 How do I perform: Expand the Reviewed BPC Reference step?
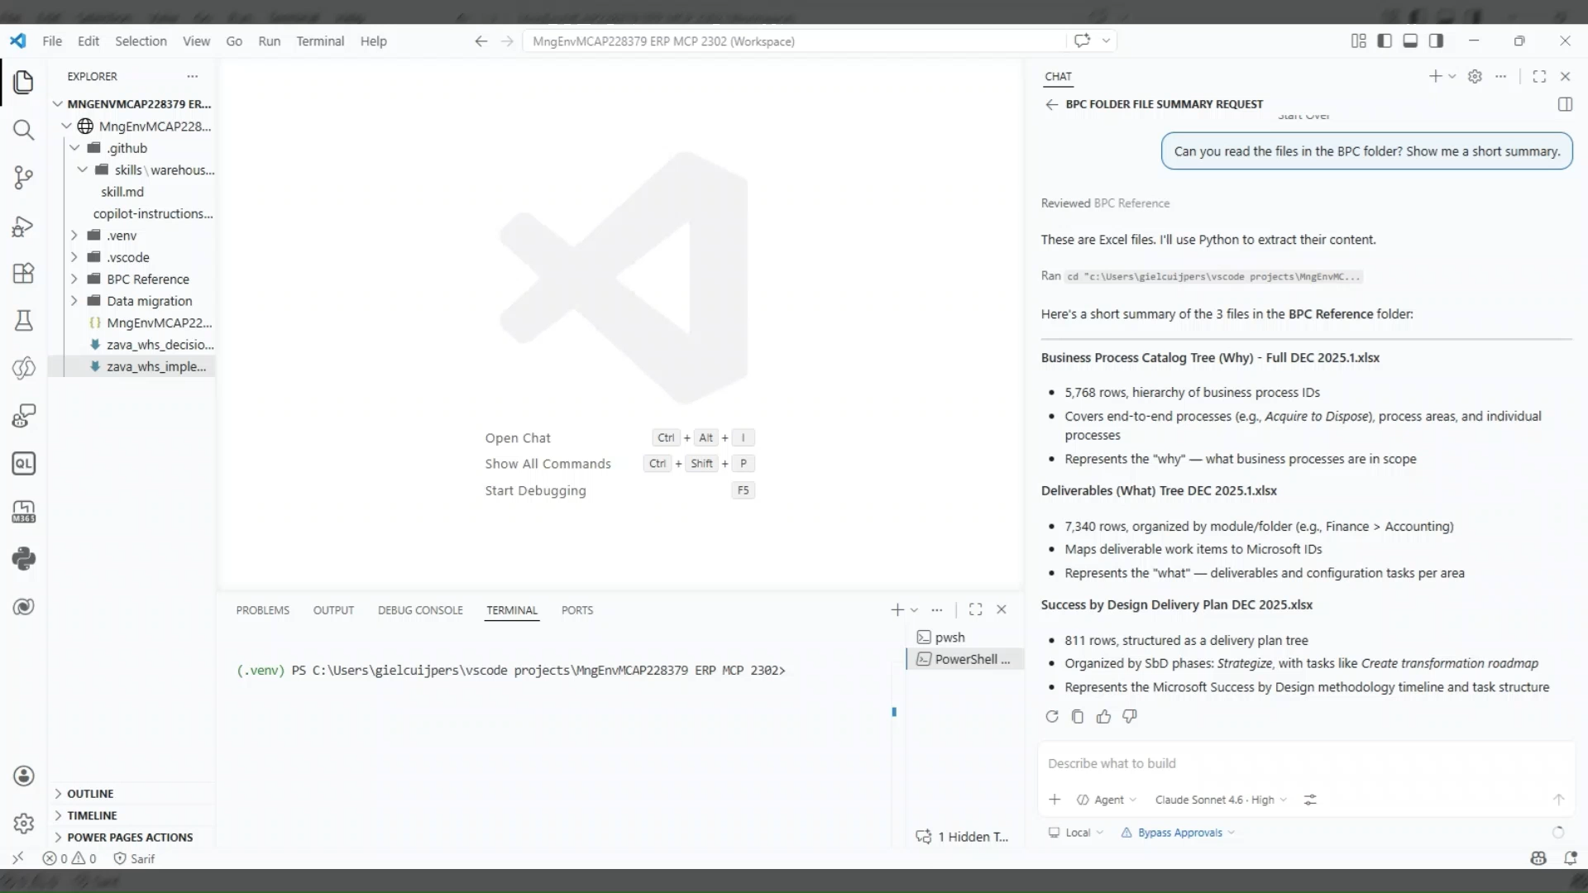[x=1105, y=203]
